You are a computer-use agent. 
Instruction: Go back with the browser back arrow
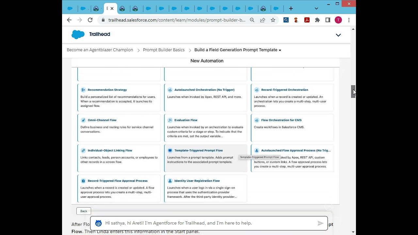coord(69,20)
